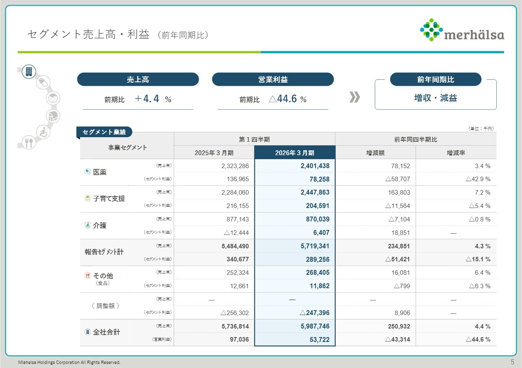Click the 増減額 column header

375,153
